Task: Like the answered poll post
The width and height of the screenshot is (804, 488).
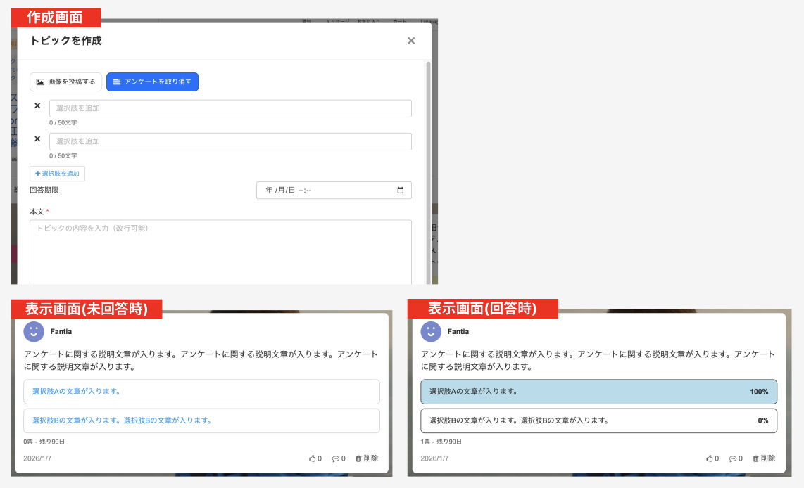Action: click(x=712, y=458)
